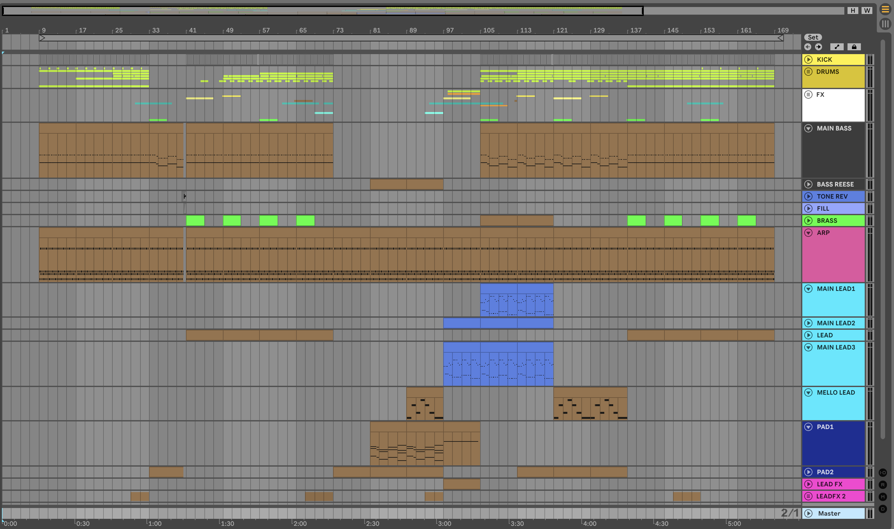This screenshot has height=529, width=894.
Task: Select the LEADFX 2 track name
Action: pos(831,496)
